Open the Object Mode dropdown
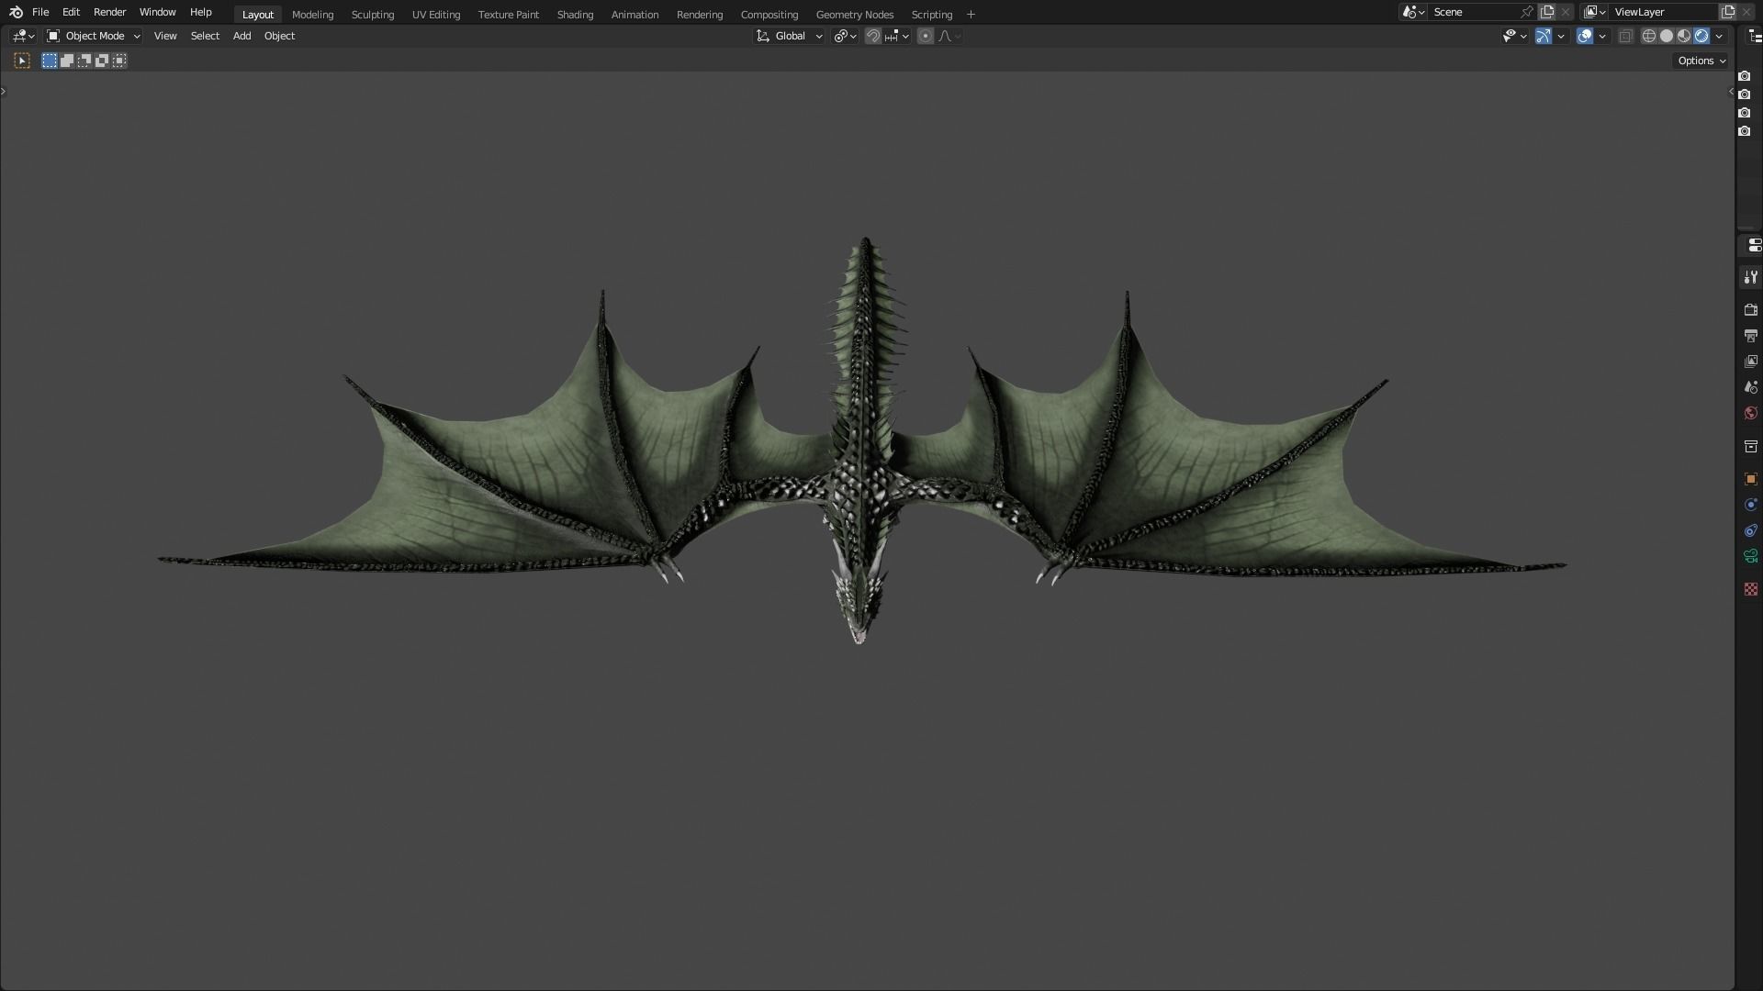This screenshot has width=1763, height=991. coord(94,36)
